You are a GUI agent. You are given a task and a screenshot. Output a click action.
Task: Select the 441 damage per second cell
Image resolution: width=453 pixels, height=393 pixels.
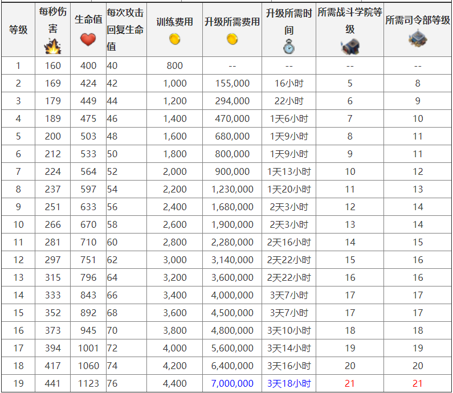click(52, 383)
